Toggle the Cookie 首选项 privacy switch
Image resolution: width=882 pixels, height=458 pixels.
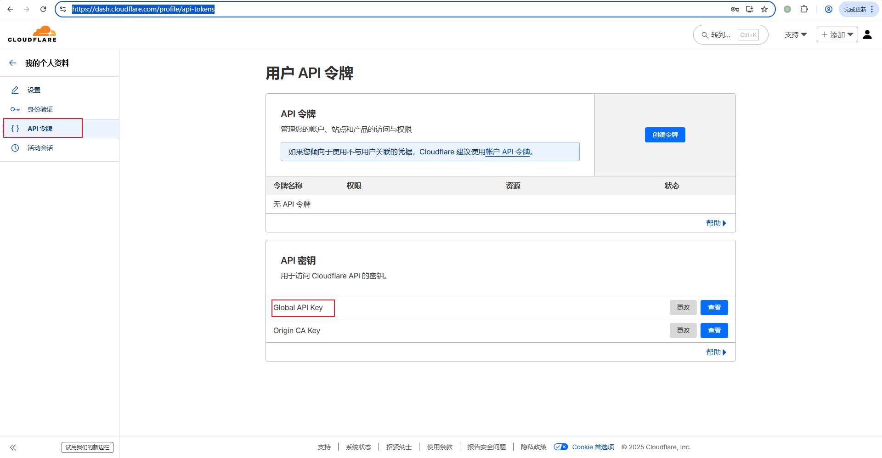tap(560, 447)
